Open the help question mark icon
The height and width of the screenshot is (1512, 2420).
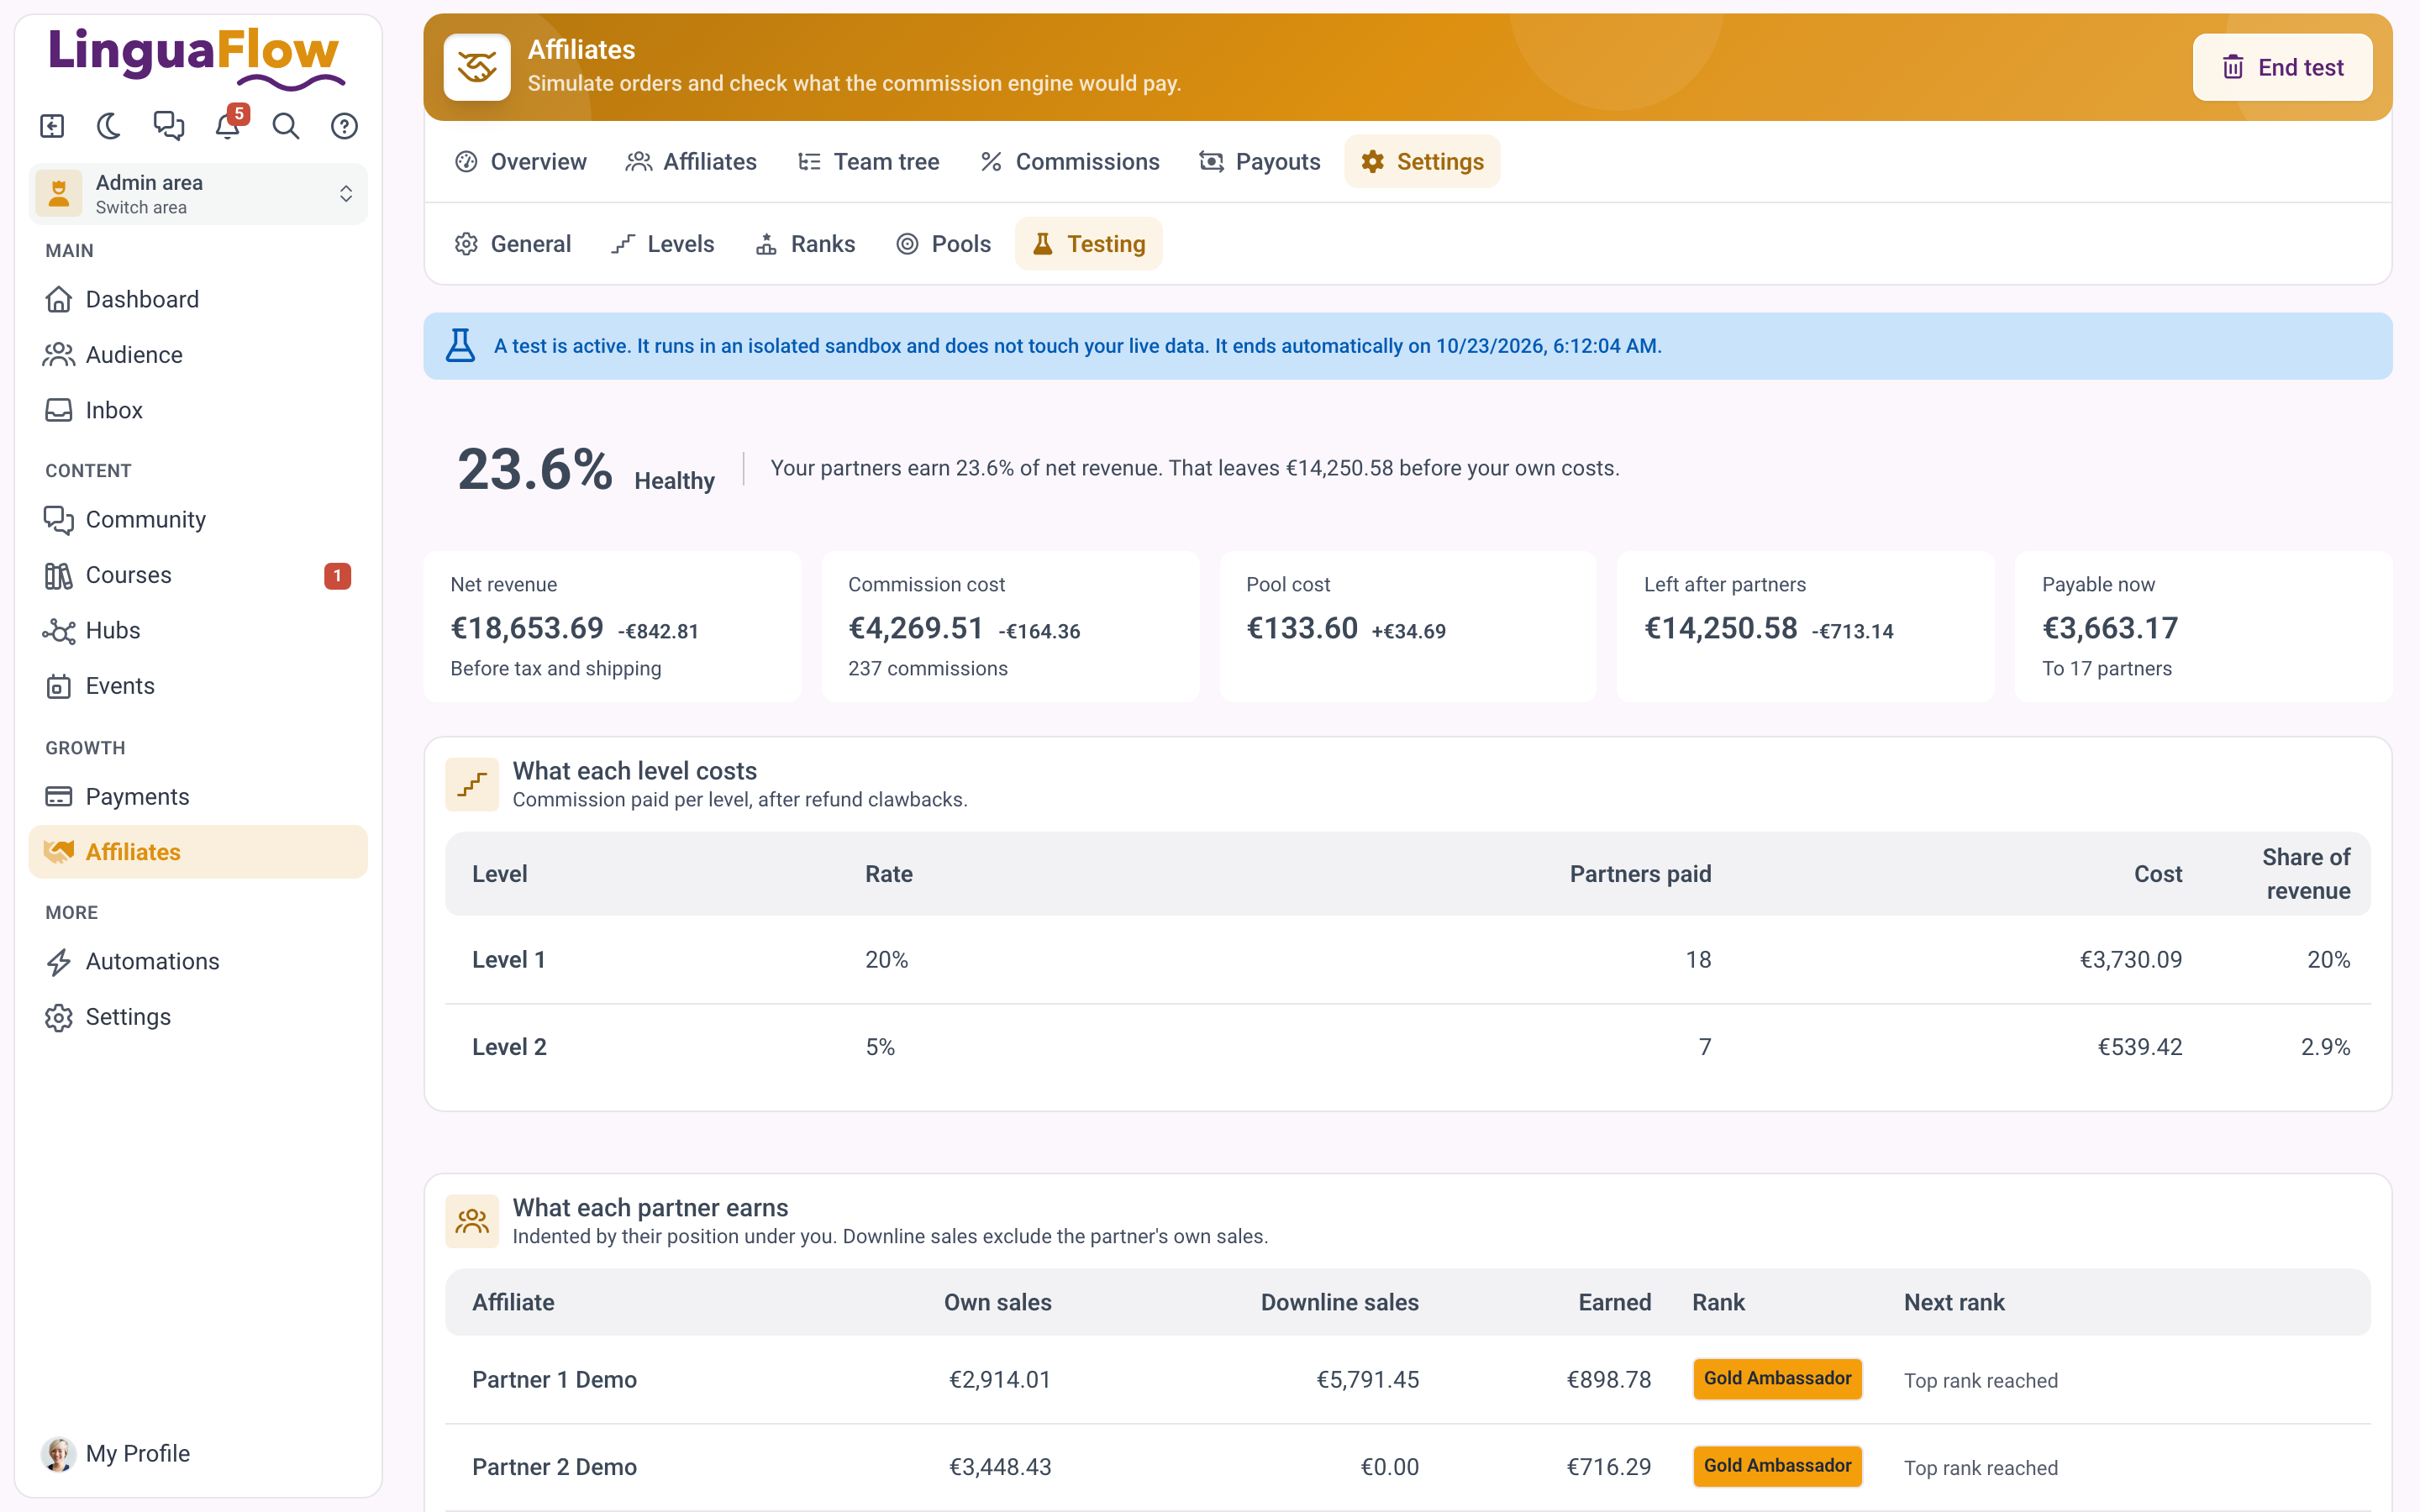pos(345,126)
